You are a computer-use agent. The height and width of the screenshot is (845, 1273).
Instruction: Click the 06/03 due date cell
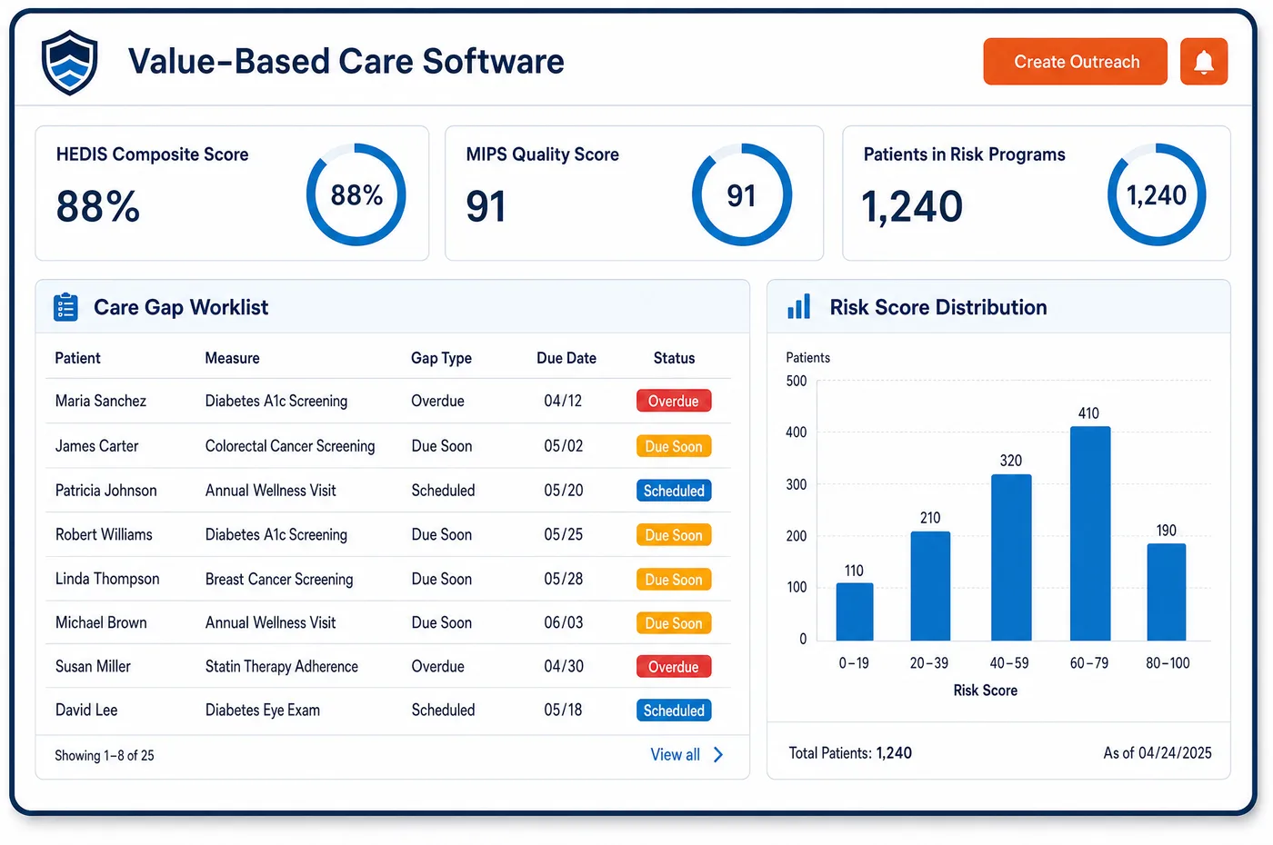coord(564,622)
